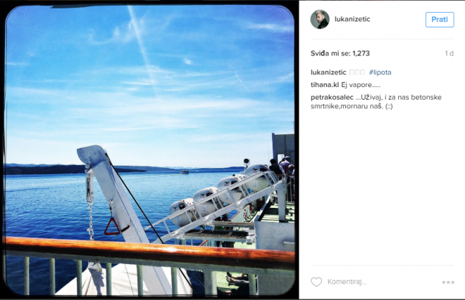Click the red triangle hanging from the davit
Viewport: 465px width, 300px height.
click(112, 227)
